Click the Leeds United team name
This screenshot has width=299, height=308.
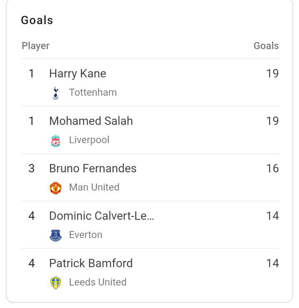click(98, 282)
